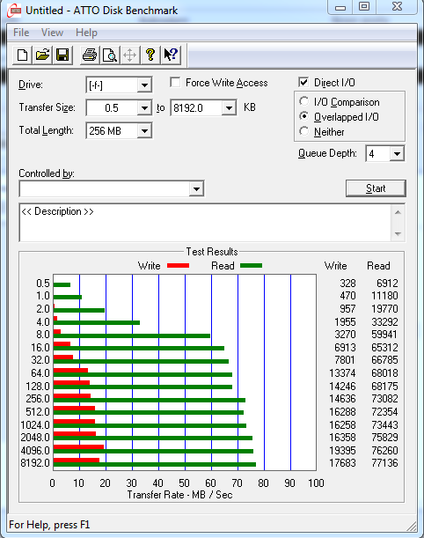The image size is (424, 538).
Task: Expand the Drive dropdown
Action: (x=144, y=85)
